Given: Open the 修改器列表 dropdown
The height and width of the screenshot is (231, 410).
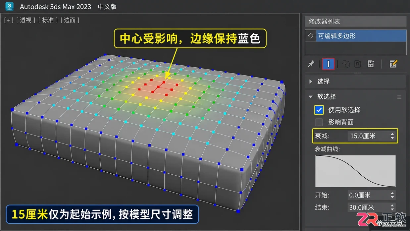Looking at the screenshot, I should [355, 21].
